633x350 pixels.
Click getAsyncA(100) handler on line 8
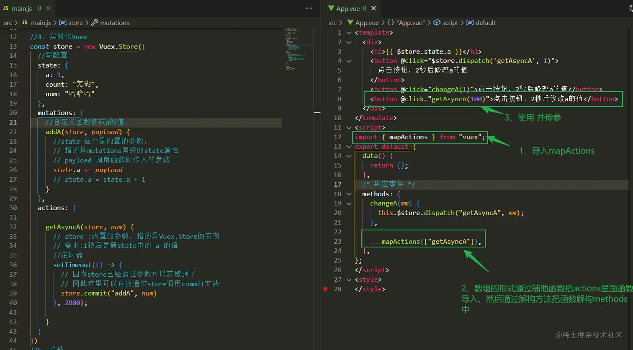coord(458,99)
